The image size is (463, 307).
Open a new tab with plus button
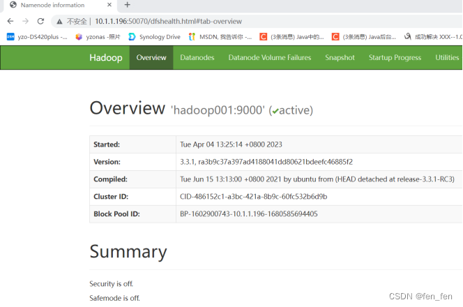[128, 5]
